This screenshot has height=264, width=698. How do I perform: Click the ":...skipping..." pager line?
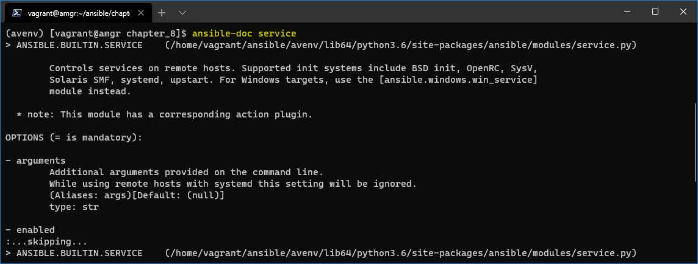[x=46, y=242]
